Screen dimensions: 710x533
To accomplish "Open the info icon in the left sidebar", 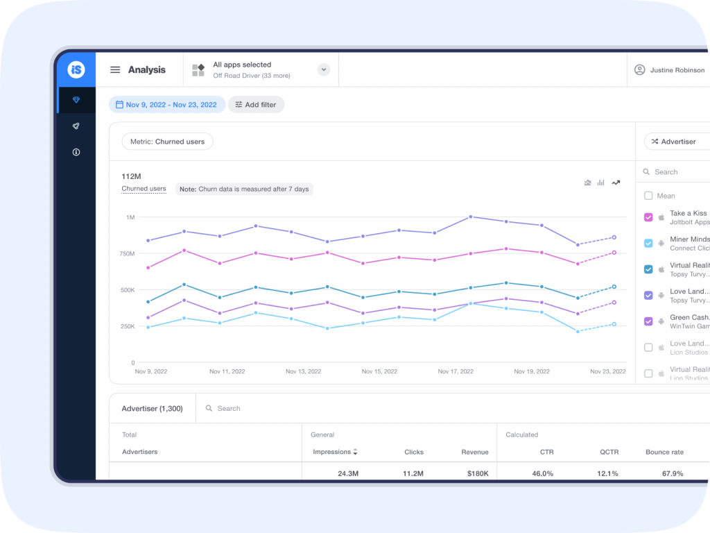I will [x=76, y=152].
